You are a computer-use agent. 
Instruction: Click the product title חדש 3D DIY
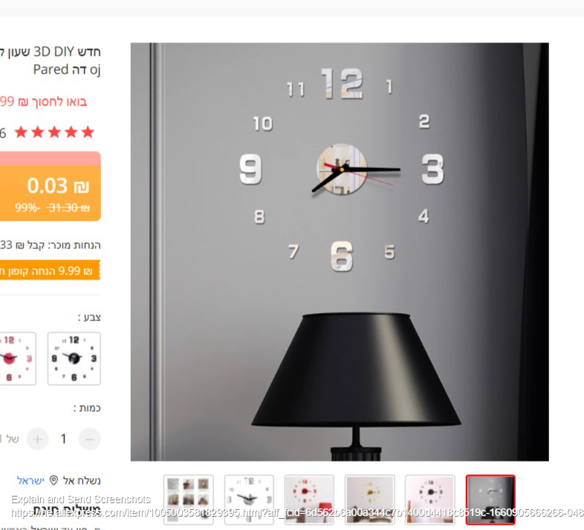51,60
